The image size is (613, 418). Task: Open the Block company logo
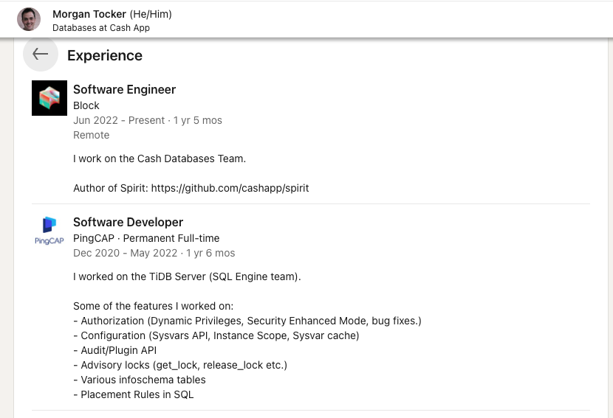tap(49, 98)
